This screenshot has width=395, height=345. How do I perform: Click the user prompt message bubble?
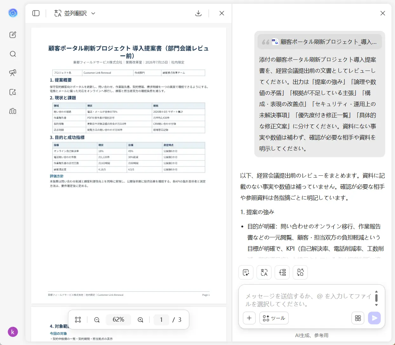[320, 94]
